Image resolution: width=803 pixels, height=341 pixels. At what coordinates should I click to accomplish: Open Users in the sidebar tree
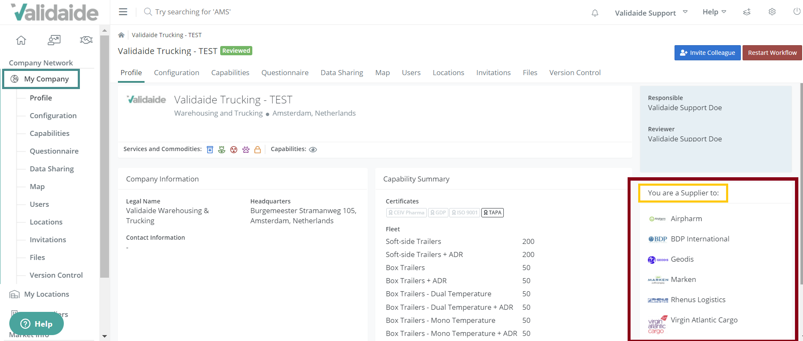coord(39,204)
